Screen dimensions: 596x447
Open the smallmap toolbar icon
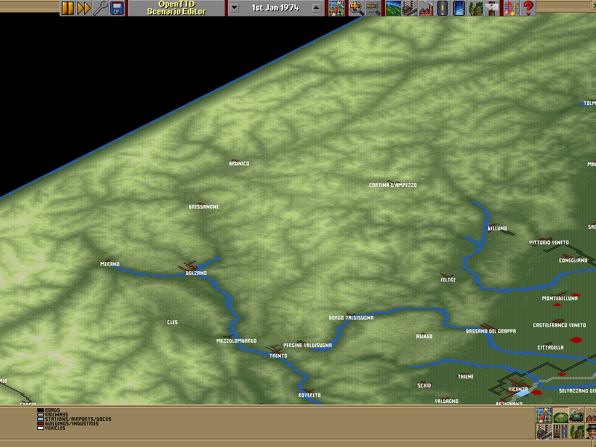tap(337, 8)
